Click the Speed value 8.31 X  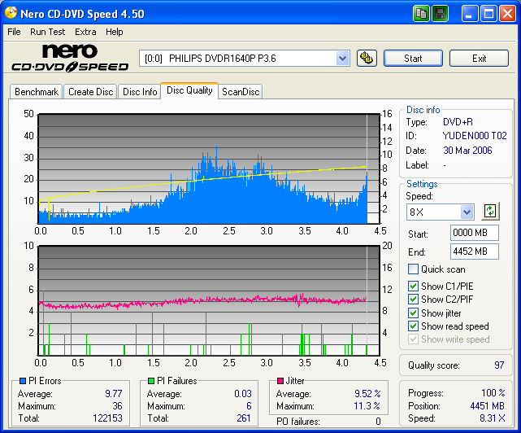click(x=493, y=418)
